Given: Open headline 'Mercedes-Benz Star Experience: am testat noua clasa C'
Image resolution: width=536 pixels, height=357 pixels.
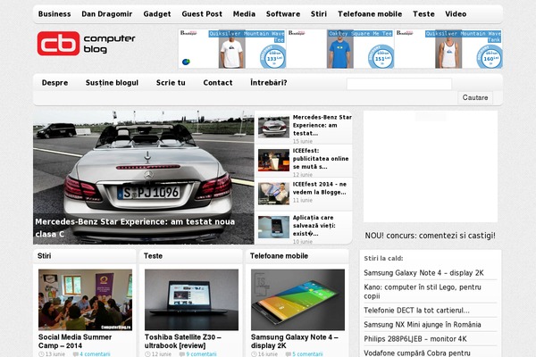Looking at the screenshot, I should pos(135,228).
